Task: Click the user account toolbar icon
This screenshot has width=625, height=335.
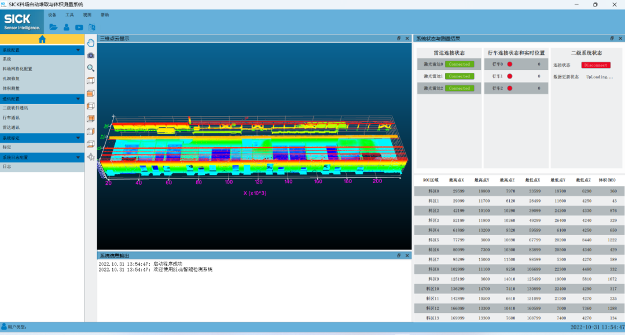Action: pos(66,27)
